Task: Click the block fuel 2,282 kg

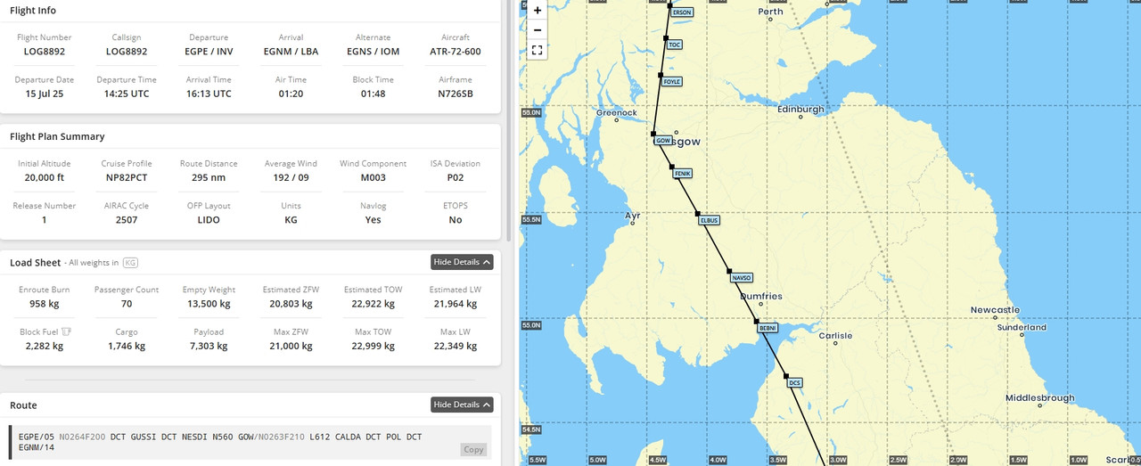Action: pos(44,346)
